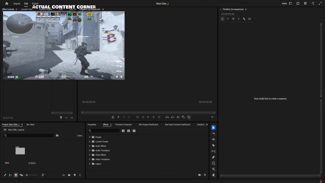Select the Rectangle tool
The image size is (325, 183).
coord(213,163)
